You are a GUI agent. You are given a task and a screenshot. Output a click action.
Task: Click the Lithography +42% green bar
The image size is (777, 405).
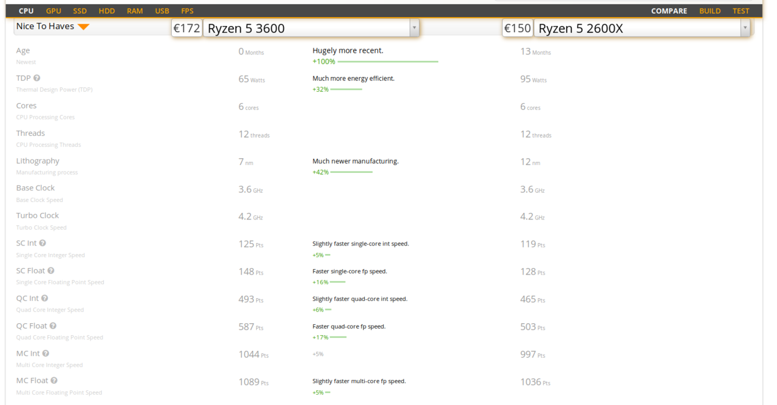pyautogui.click(x=351, y=172)
